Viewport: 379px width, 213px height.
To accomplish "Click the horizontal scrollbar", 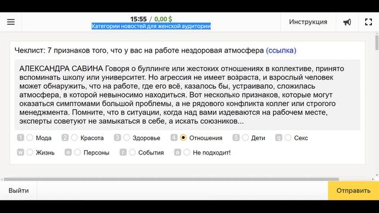I will [171, 179].
